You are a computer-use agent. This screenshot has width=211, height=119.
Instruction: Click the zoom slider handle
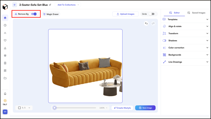(54, 108)
